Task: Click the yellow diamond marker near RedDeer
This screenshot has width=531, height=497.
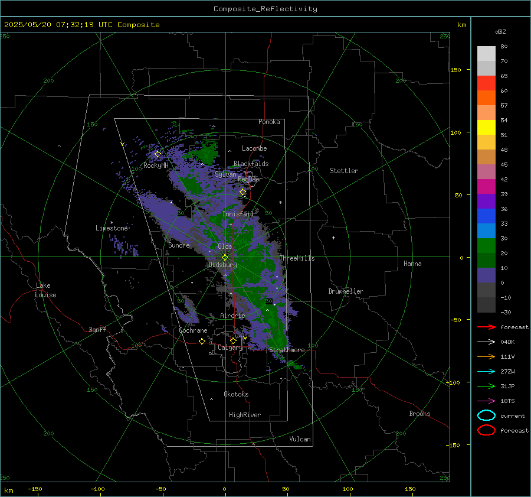Action: coord(242,192)
